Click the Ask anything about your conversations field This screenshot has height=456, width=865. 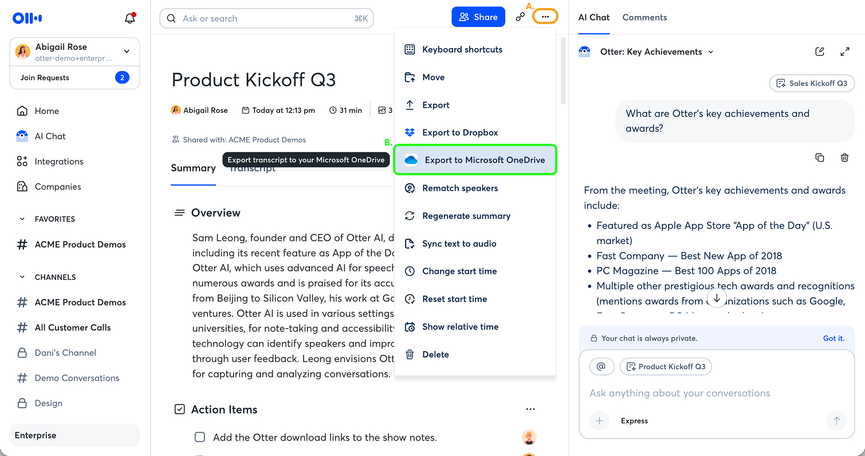click(x=680, y=393)
